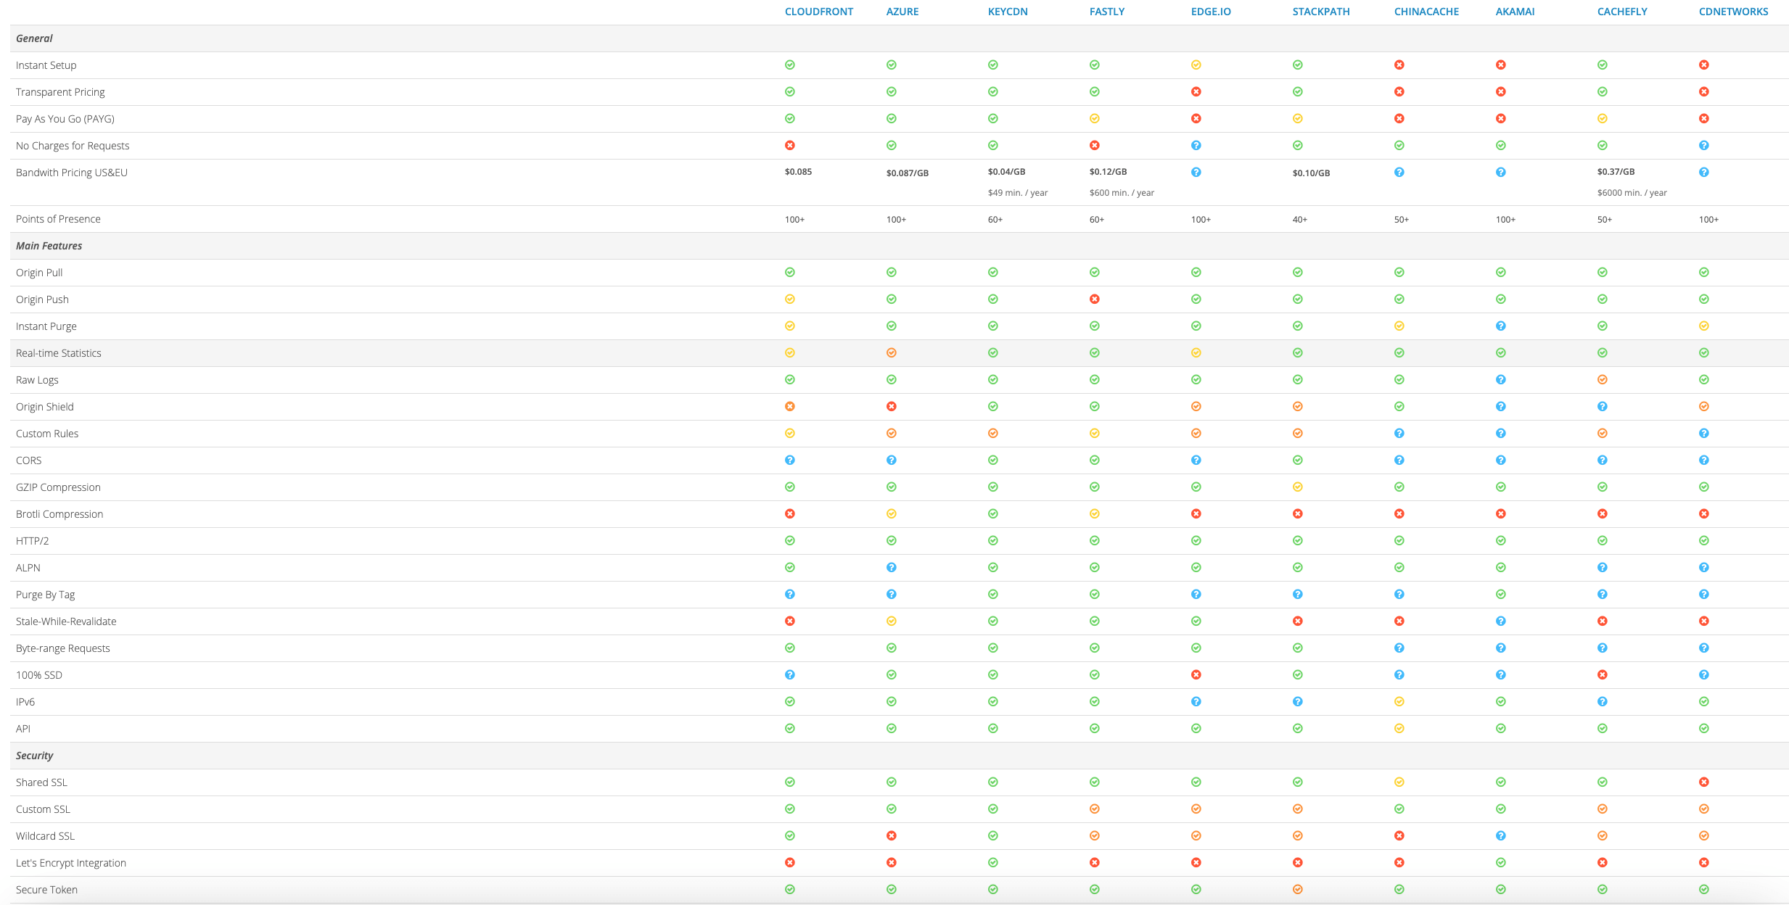Click orange icon for StackPath Secure Token
Viewport: 1789px width, 905px height.
pyautogui.click(x=1298, y=890)
